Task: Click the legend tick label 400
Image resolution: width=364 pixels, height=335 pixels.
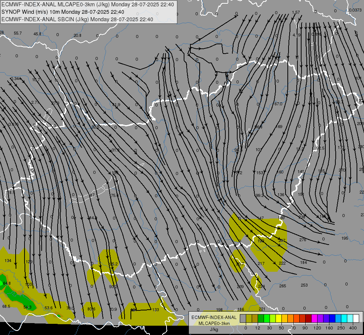Action: [x=353, y=328]
